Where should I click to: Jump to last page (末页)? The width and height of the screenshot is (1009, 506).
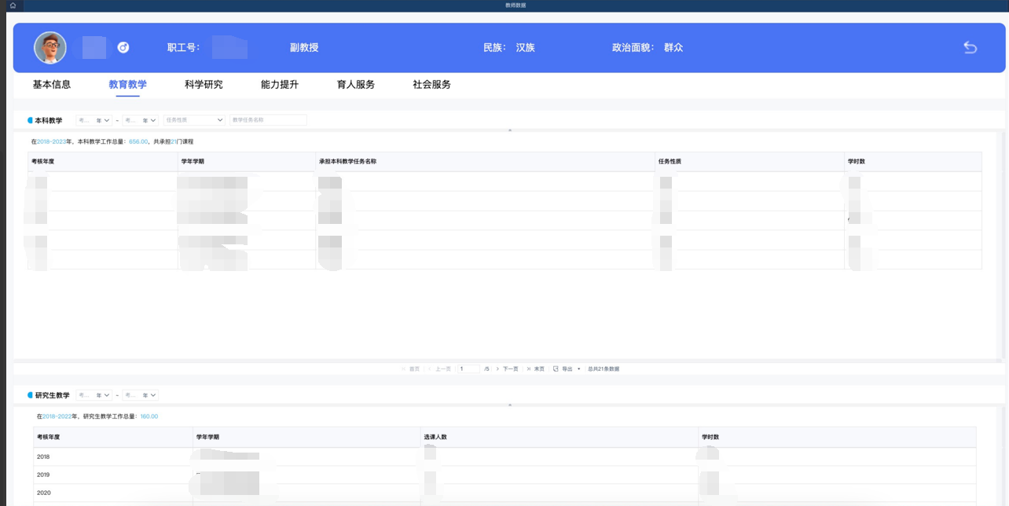point(536,368)
